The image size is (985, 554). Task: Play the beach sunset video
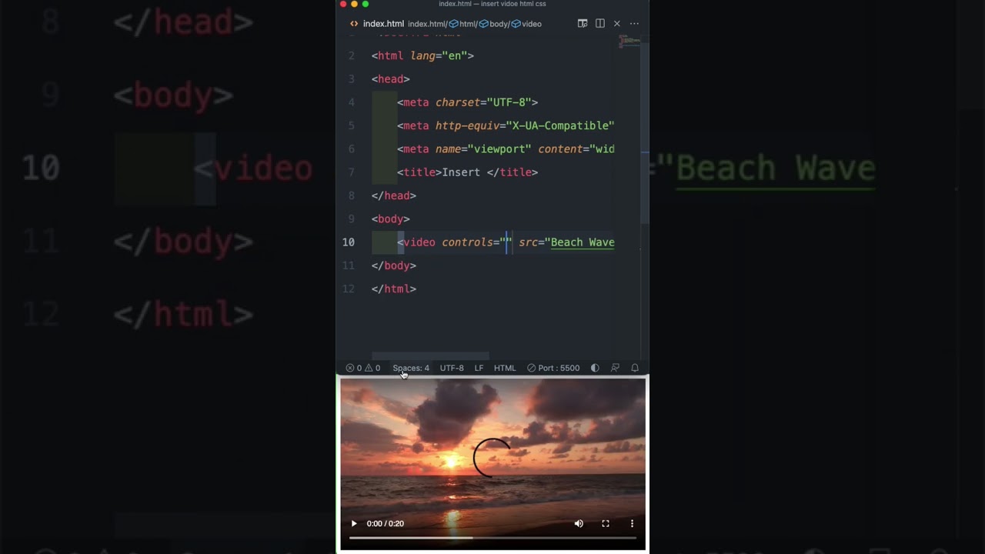[354, 523]
